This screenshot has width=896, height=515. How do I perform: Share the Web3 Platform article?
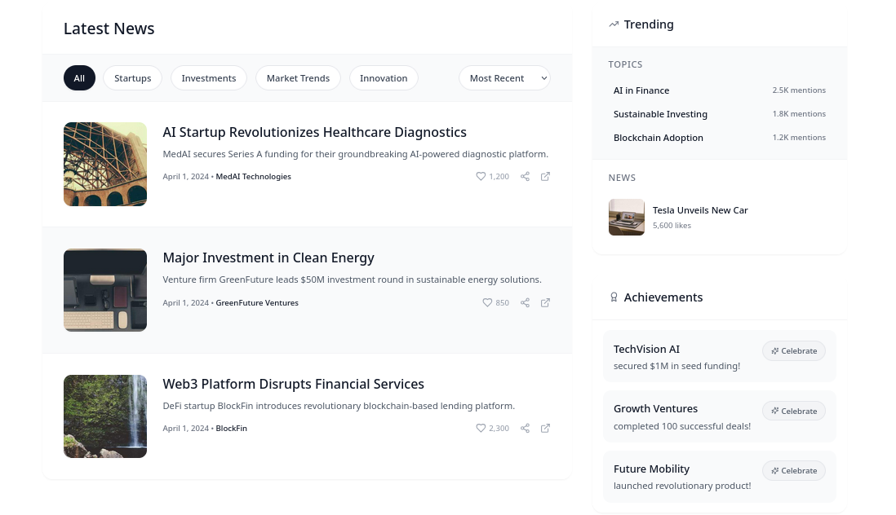(526, 428)
